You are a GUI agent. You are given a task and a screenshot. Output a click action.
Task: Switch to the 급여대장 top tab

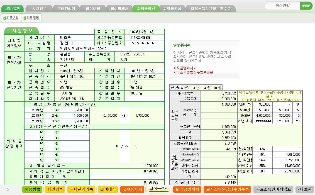pyautogui.click(x=93, y=9)
